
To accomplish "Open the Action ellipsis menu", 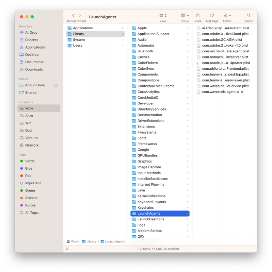I will pos(227,15).
